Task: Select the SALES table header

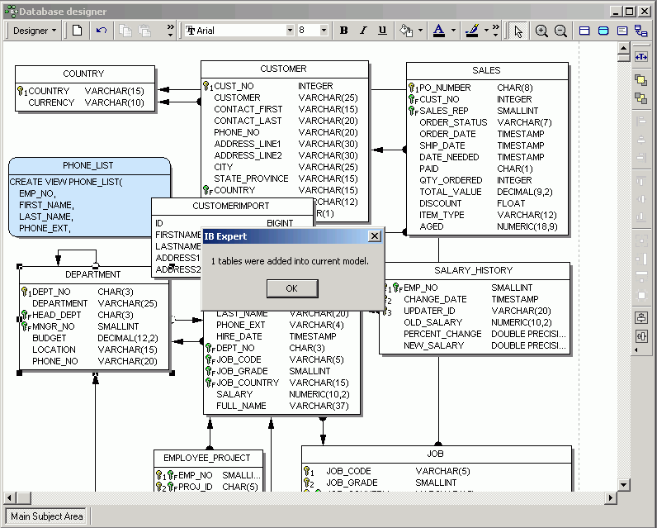Action: coord(486,70)
